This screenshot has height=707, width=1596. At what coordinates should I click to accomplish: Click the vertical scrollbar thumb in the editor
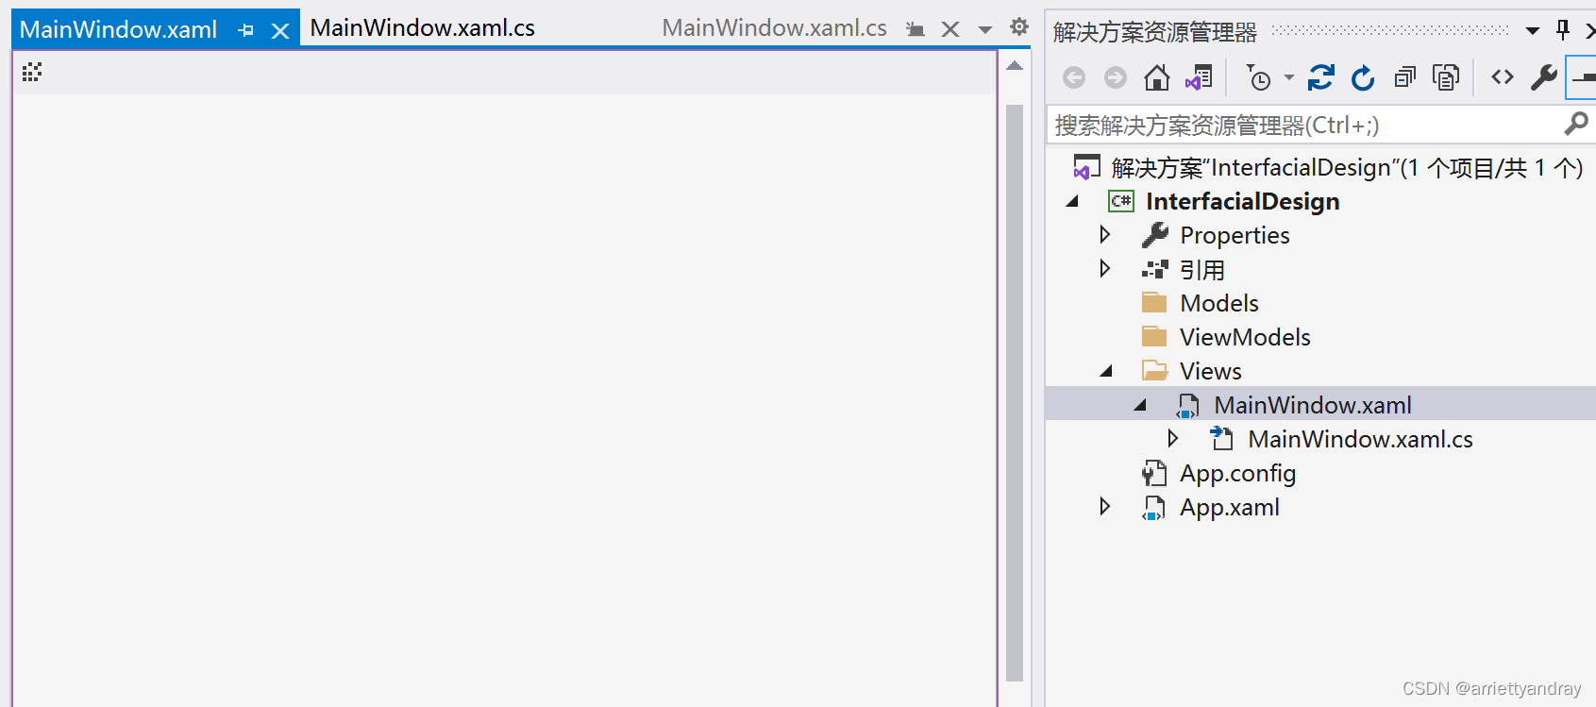(x=1015, y=392)
